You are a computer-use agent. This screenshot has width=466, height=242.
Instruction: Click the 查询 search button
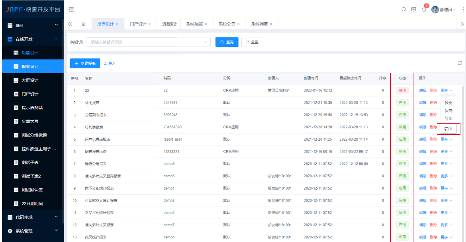(x=227, y=42)
